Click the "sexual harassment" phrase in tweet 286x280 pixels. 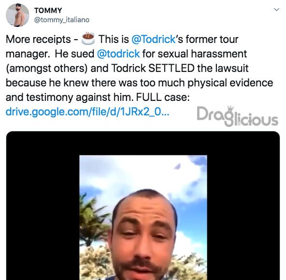click(x=202, y=54)
